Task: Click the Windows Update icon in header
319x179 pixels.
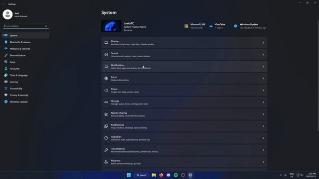Action: coord(235,26)
